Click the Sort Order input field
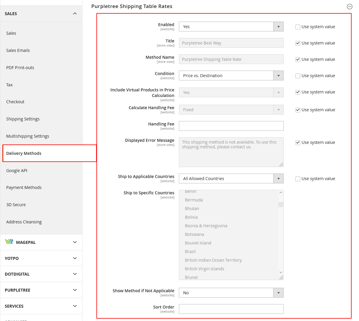The width and height of the screenshot is (359, 321). tap(231, 309)
